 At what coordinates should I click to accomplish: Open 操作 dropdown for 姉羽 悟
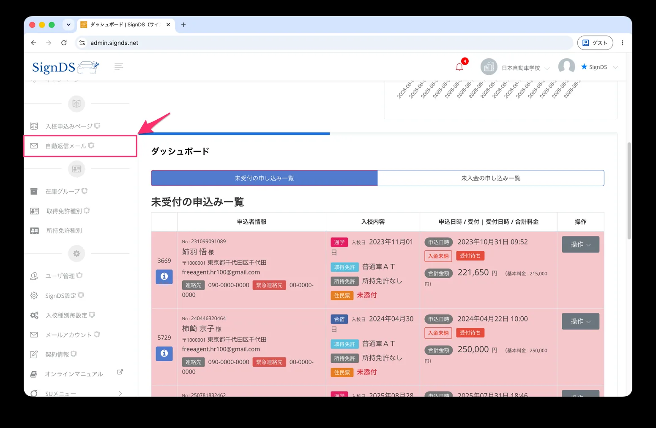click(580, 244)
